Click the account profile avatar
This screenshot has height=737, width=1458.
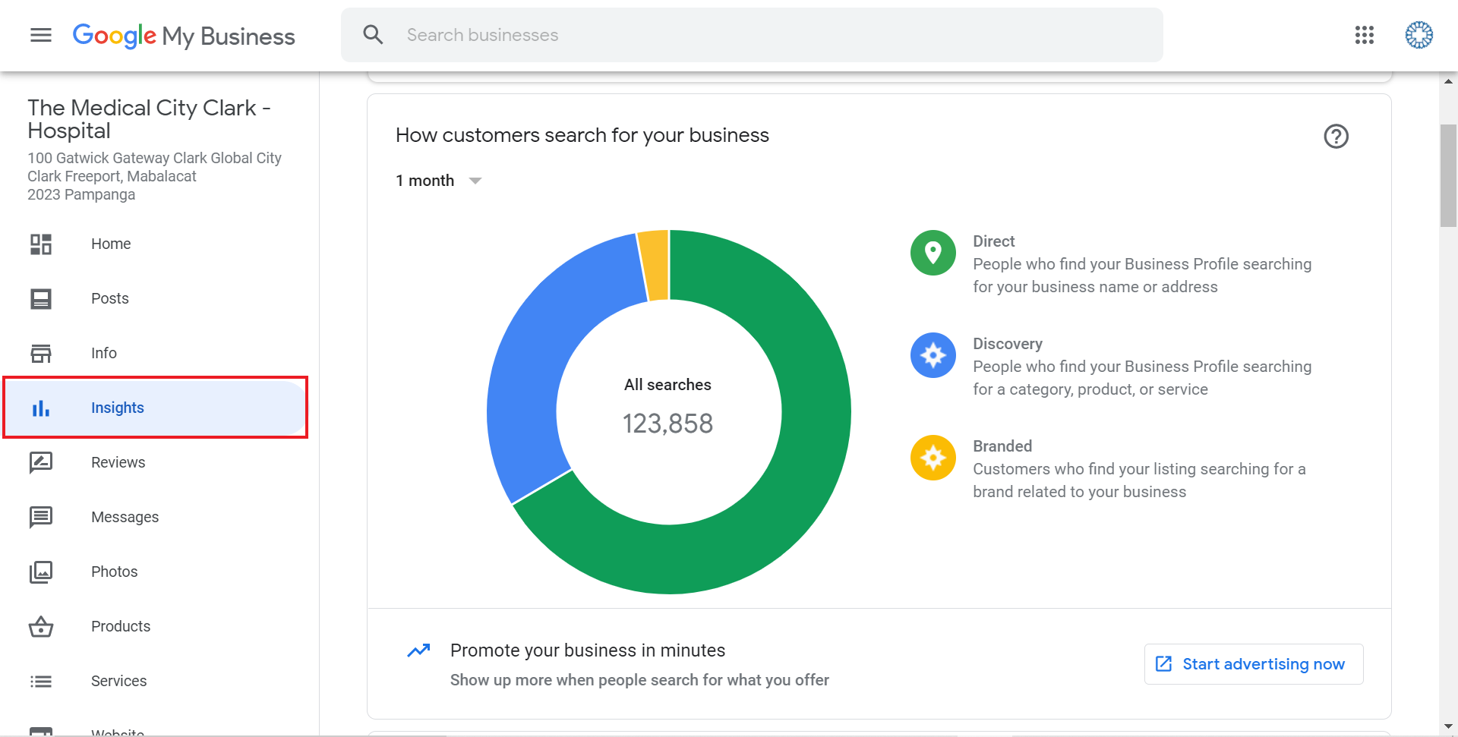click(1418, 35)
